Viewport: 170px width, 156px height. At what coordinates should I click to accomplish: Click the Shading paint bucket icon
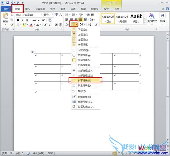(67, 24)
